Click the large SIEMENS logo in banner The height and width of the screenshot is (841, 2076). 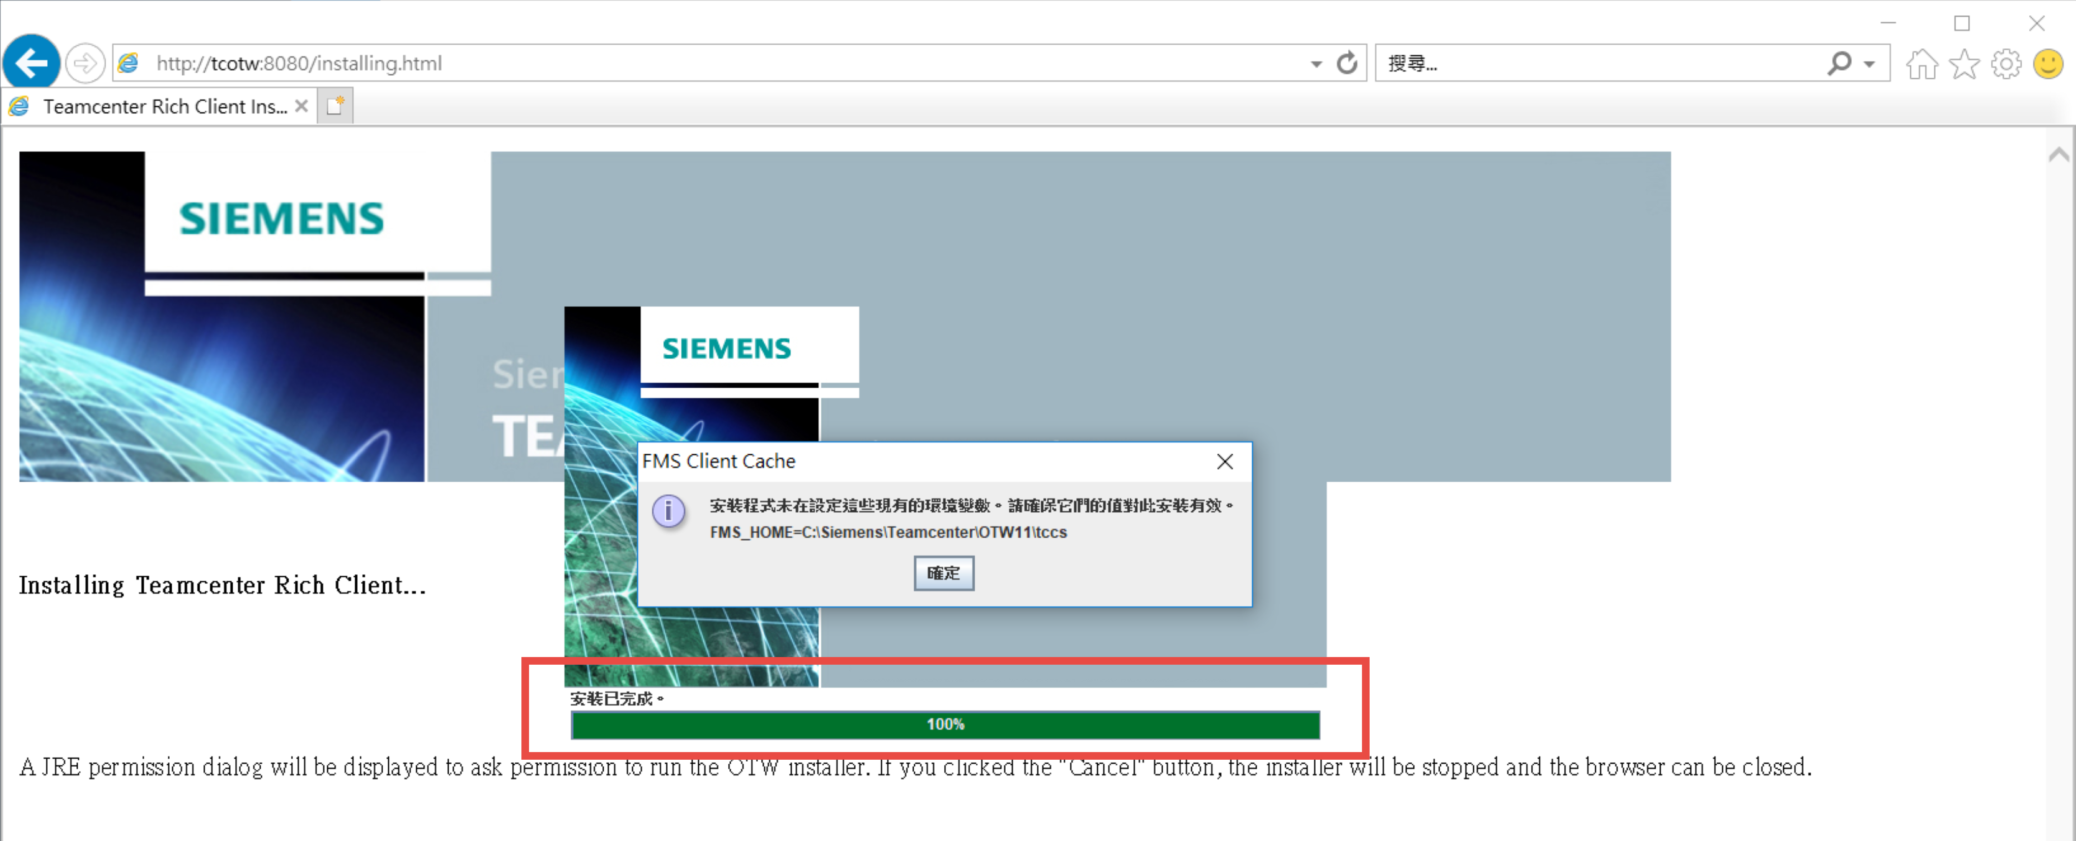pyautogui.click(x=281, y=219)
